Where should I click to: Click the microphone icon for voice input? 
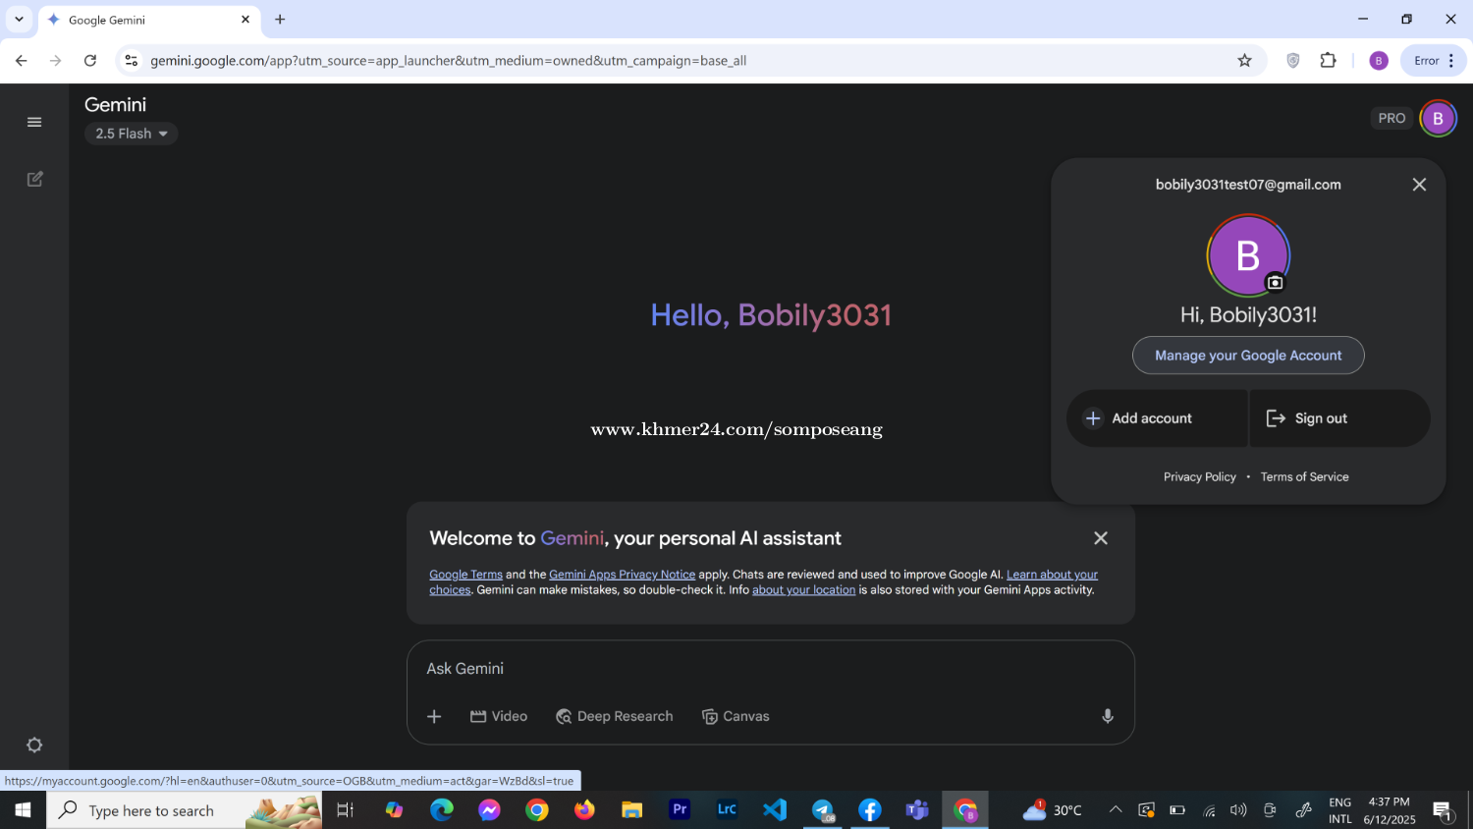tap(1107, 717)
